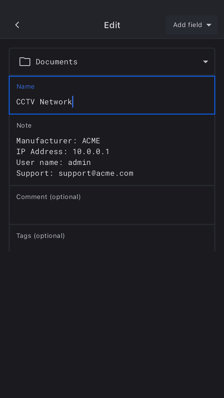Screen dimensions: 224x398
Task: Open the folder selector dropdown arrow
Action: [205, 62]
